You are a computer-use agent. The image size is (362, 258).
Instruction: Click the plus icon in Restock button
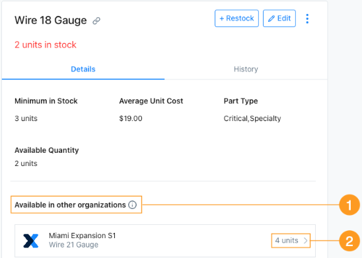pos(222,19)
